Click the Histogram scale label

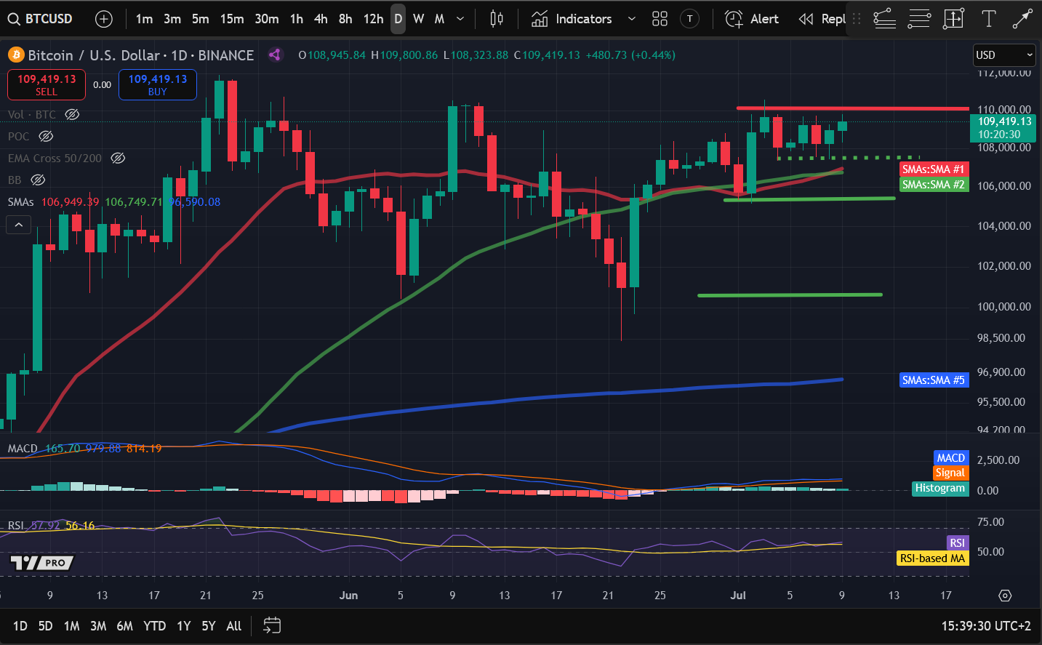(939, 488)
